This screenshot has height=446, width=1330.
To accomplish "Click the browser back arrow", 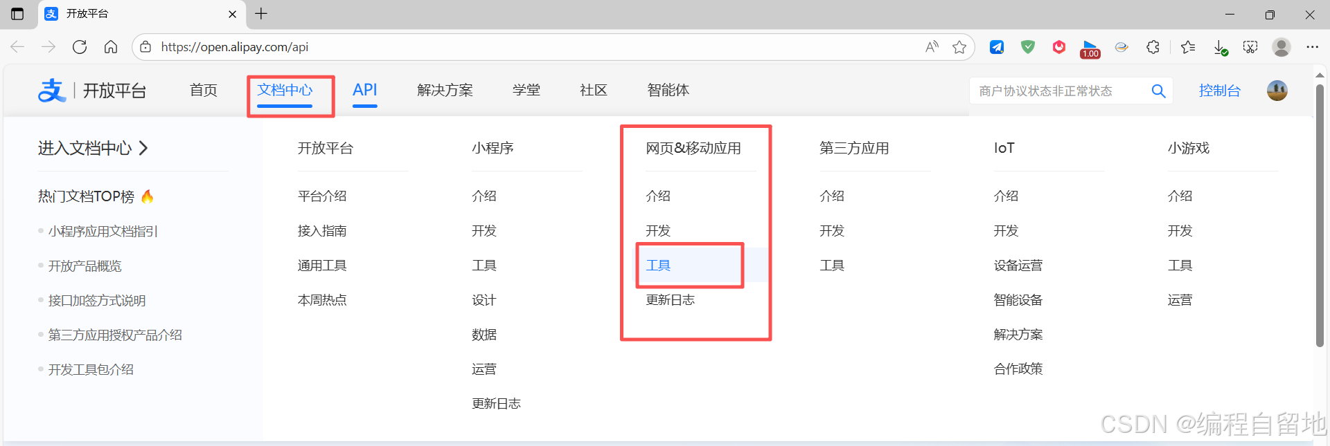I will [17, 47].
